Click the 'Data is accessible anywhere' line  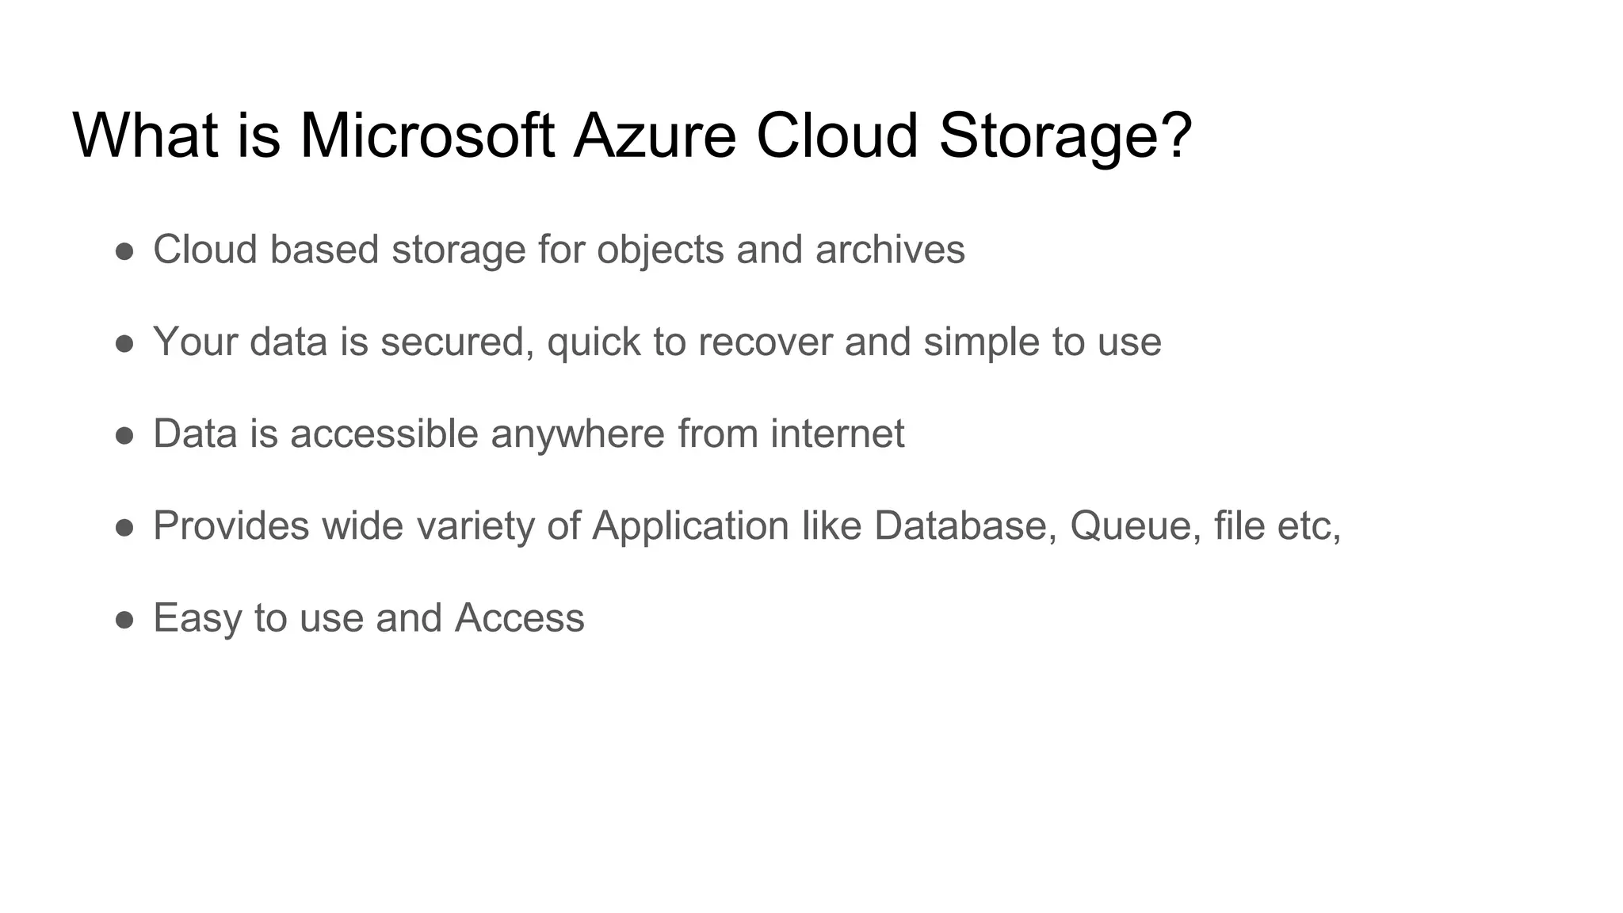(x=529, y=434)
